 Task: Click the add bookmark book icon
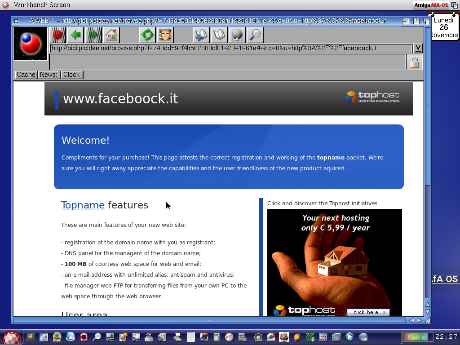tap(201, 35)
